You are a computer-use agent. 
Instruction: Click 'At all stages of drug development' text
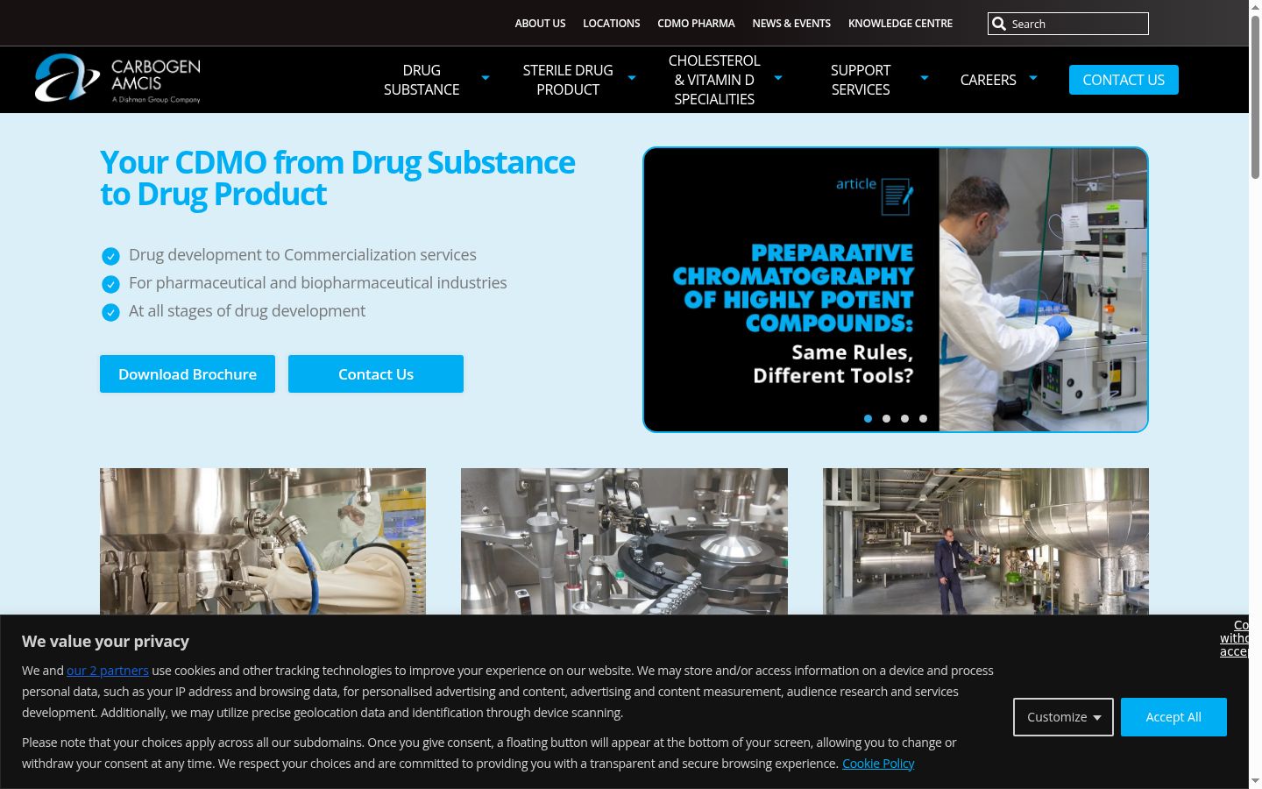click(247, 311)
